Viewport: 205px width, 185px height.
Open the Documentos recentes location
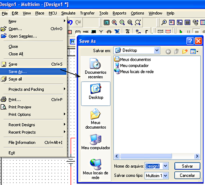tap(96, 68)
